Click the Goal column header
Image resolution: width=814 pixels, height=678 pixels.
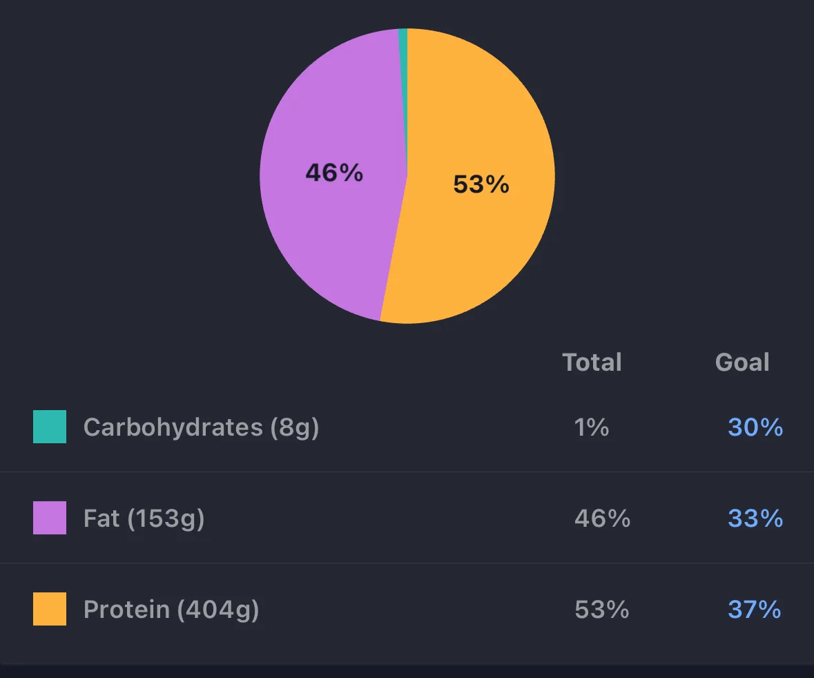(742, 362)
